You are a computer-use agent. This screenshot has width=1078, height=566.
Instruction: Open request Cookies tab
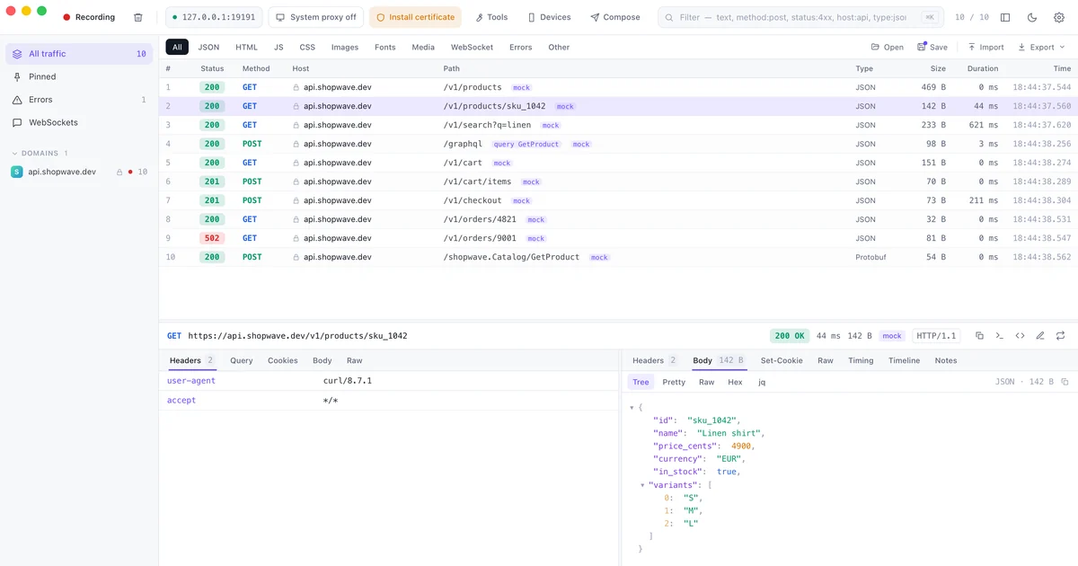tap(283, 360)
